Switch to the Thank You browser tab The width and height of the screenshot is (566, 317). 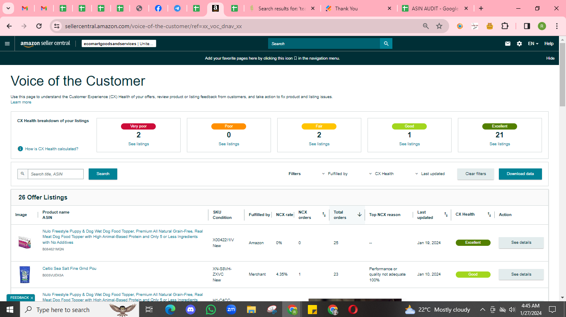(x=358, y=8)
